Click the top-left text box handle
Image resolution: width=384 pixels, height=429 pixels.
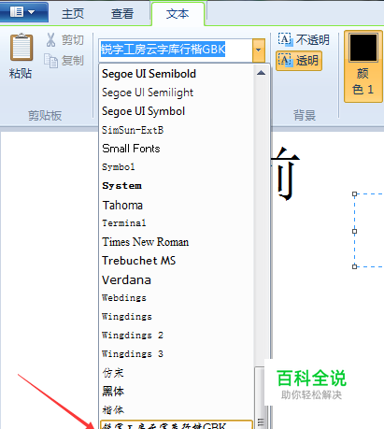click(354, 194)
